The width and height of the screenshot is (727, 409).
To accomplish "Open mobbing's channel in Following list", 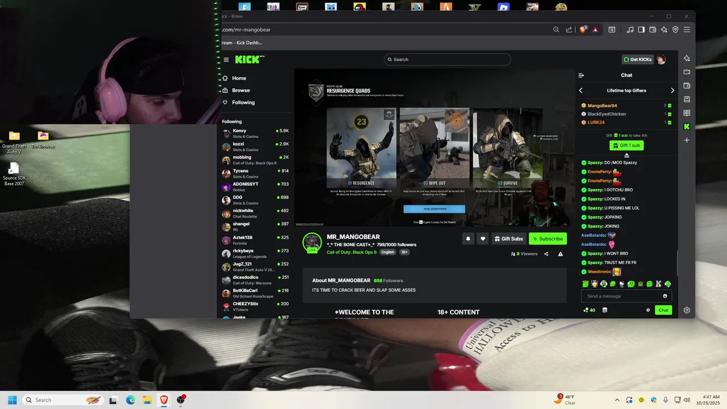I will (x=255, y=160).
